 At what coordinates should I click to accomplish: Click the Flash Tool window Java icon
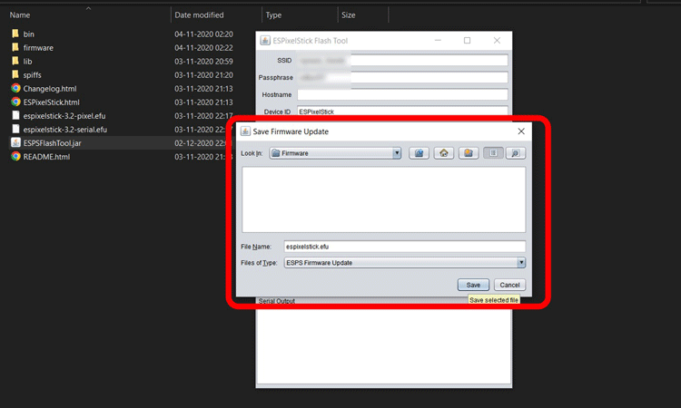pyautogui.click(x=265, y=40)
